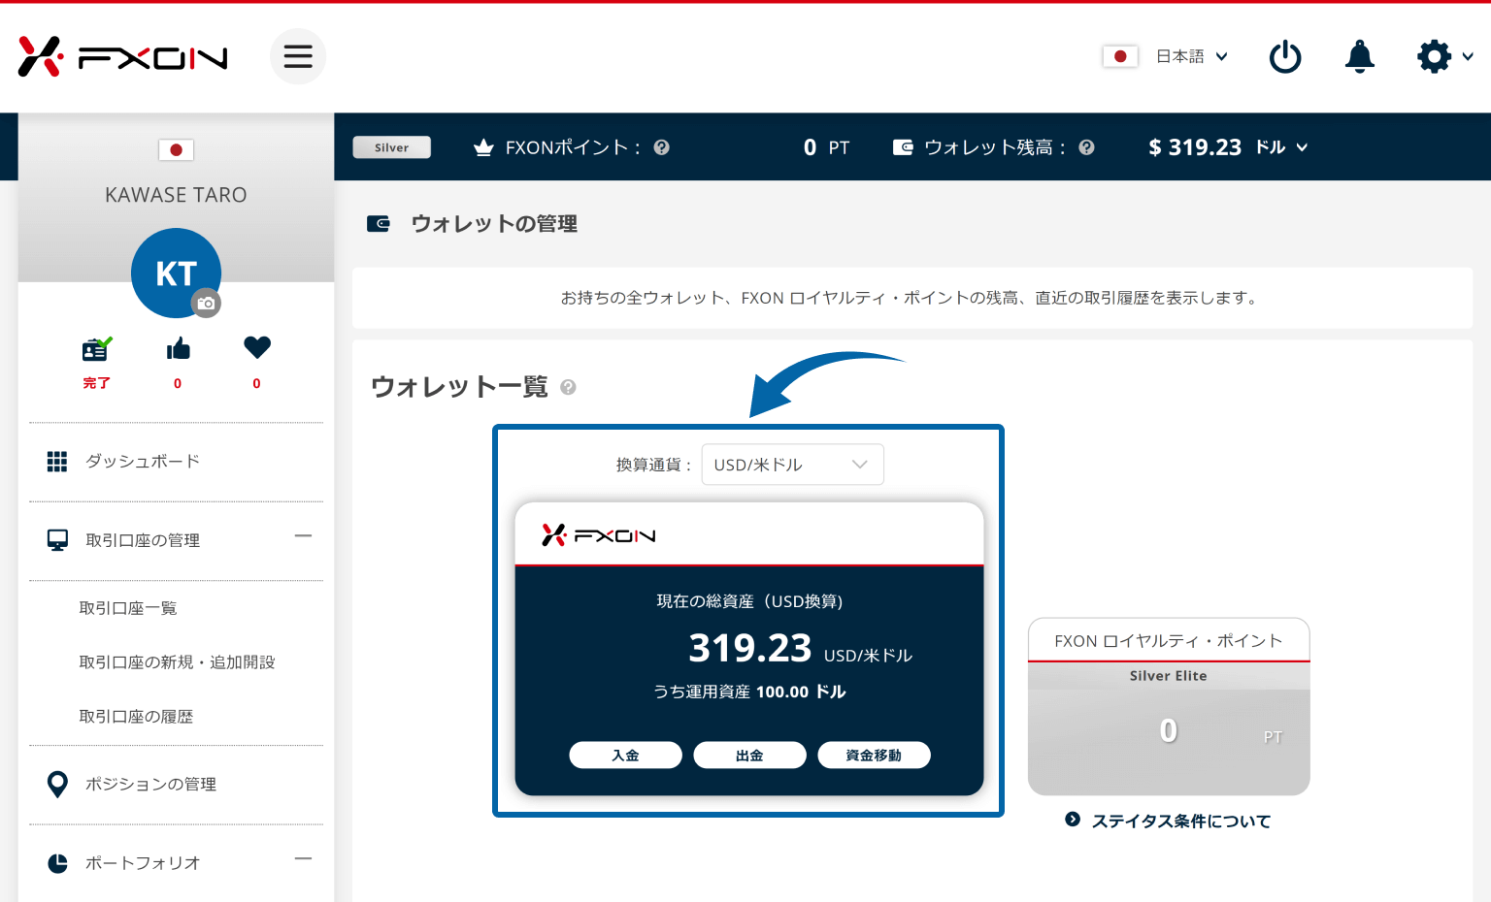1491x902 pixels.
Task: Open notifications bell icon
Action: point(1360,56)
